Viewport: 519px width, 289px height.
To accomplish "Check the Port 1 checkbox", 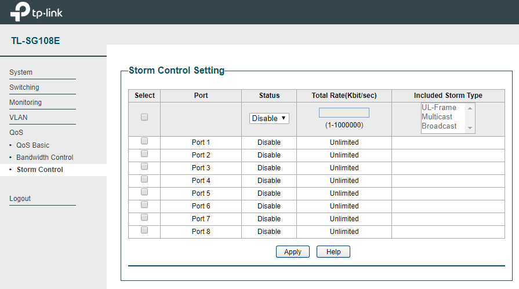I will point(144,141).
